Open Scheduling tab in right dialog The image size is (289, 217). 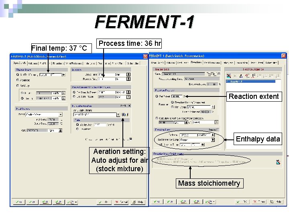(x=271, y=63)
